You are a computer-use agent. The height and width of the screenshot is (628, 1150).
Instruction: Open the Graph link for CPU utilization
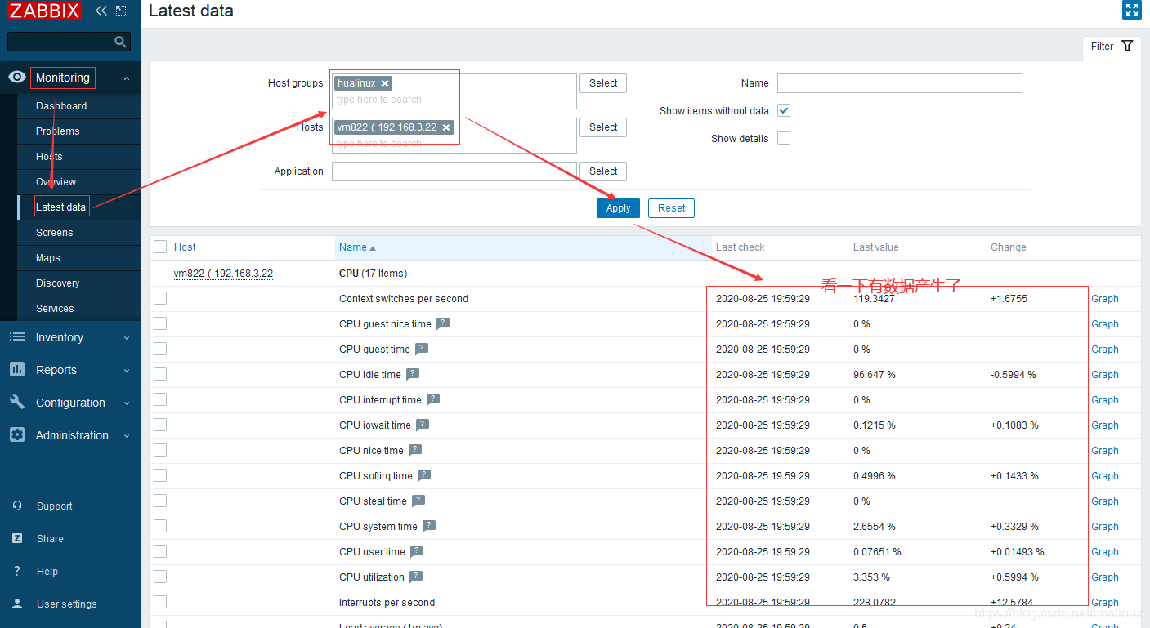tap(1104, 577)
